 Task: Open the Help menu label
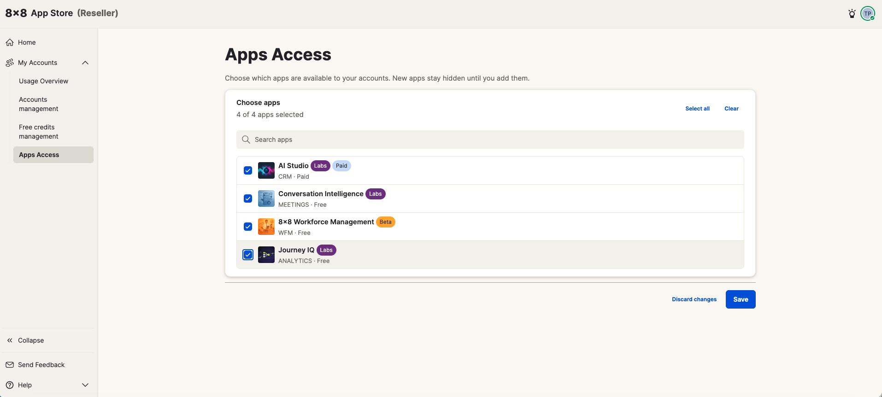pyautogui.click(x=25, y=385)
